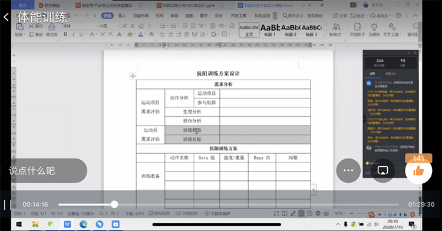
Task: Toggle underline formatting
Action: pyautogui.click(x=81, y=34)
